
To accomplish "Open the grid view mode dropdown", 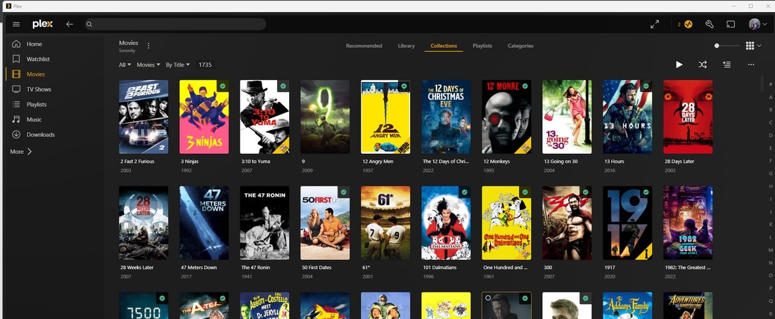I will pos(753,46).
